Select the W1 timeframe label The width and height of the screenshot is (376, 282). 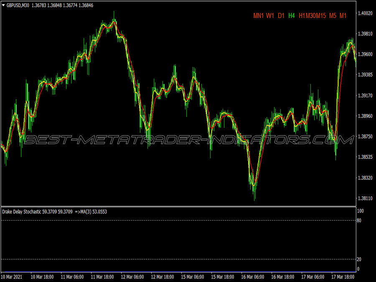270,16
